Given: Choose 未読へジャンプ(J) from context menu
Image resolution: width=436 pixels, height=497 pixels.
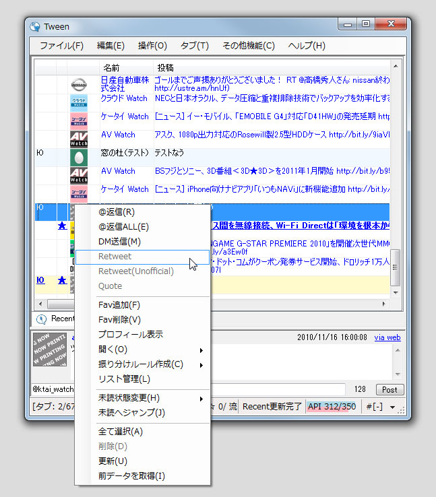Looking at the screenshot, I should click(142, 413).
